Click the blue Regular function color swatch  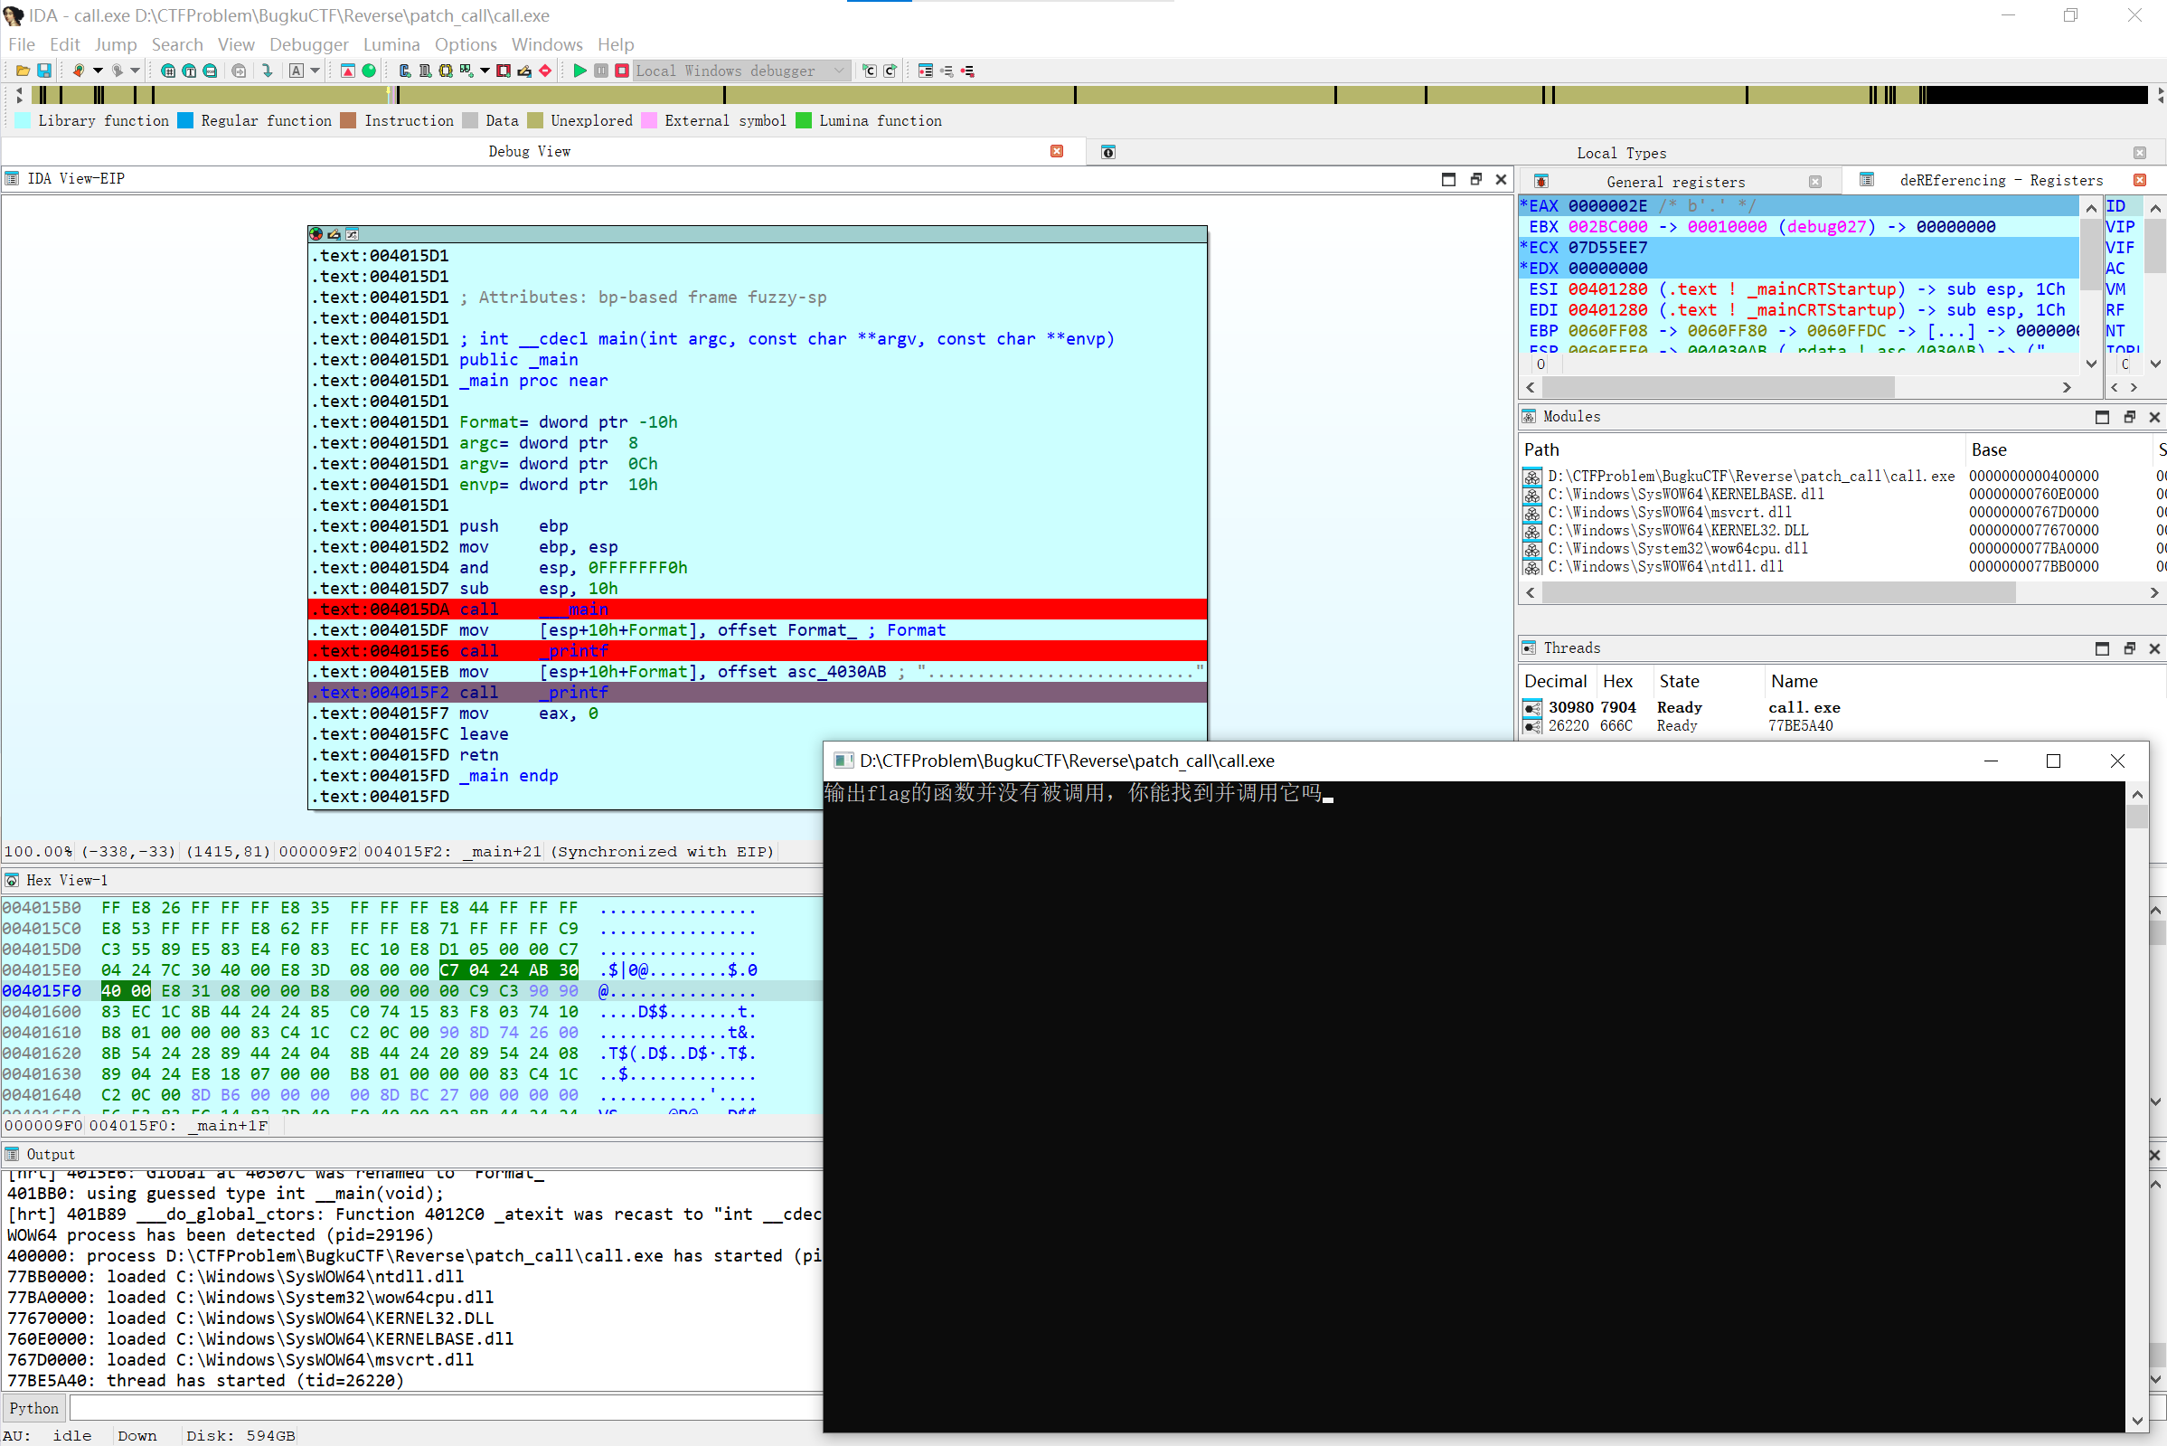click(185, 121)
